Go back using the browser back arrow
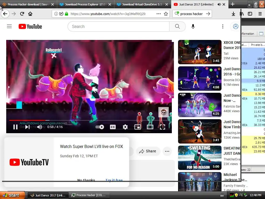This screenshot has height=199, width=265. pos(5,14)
